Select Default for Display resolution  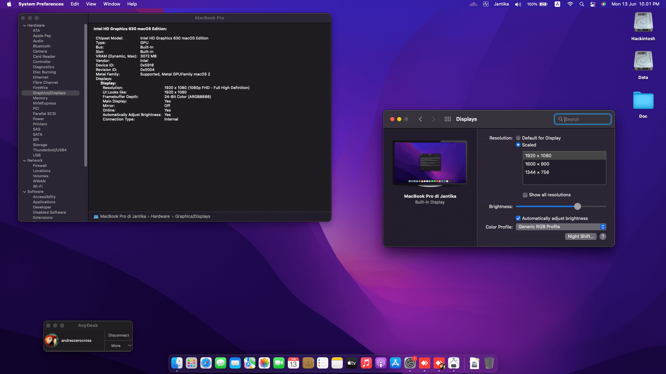click(518, 138)
